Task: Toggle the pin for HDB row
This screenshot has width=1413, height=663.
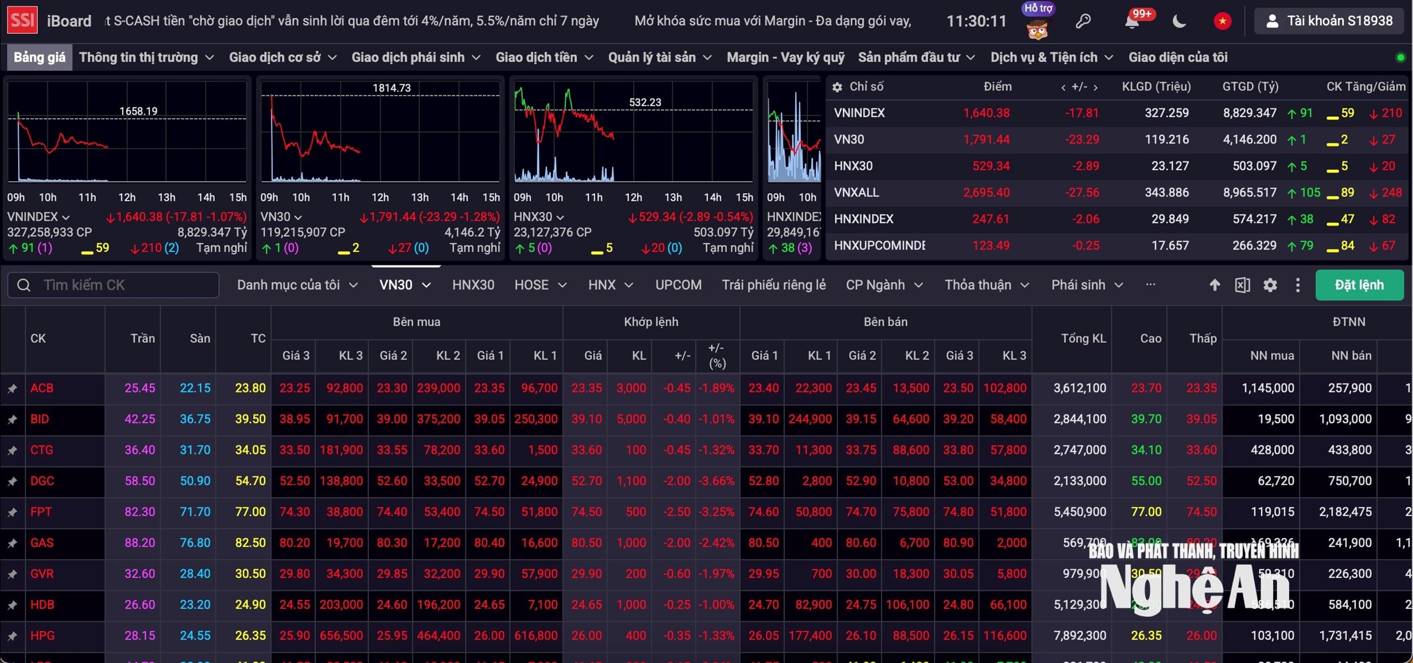Action: click(x=12, y=605)
